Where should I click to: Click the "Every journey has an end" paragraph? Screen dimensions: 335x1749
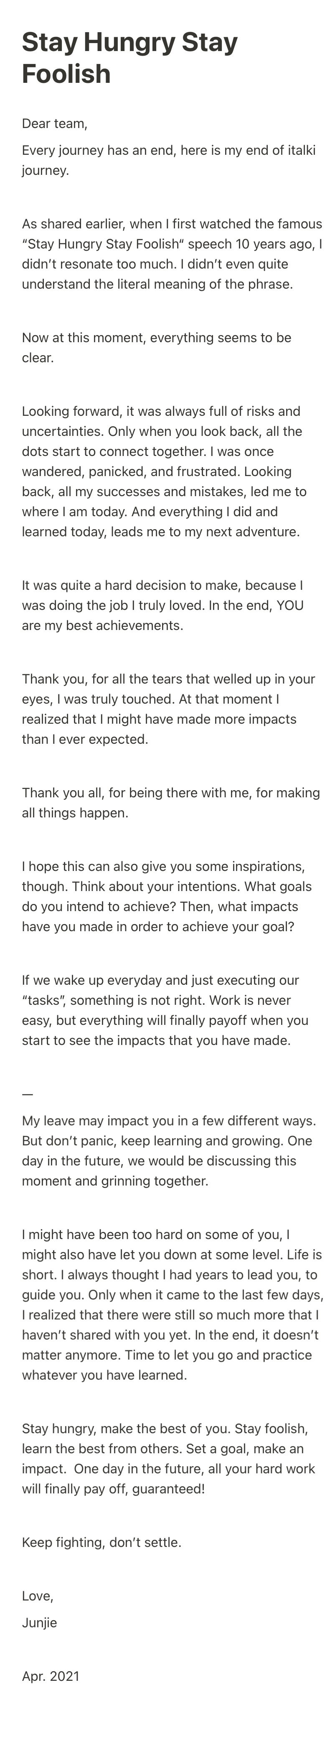click(168, 160)
